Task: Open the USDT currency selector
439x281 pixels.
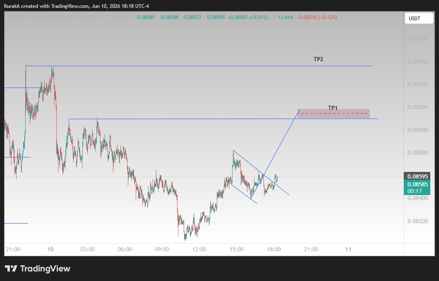Action: [419, 19]
